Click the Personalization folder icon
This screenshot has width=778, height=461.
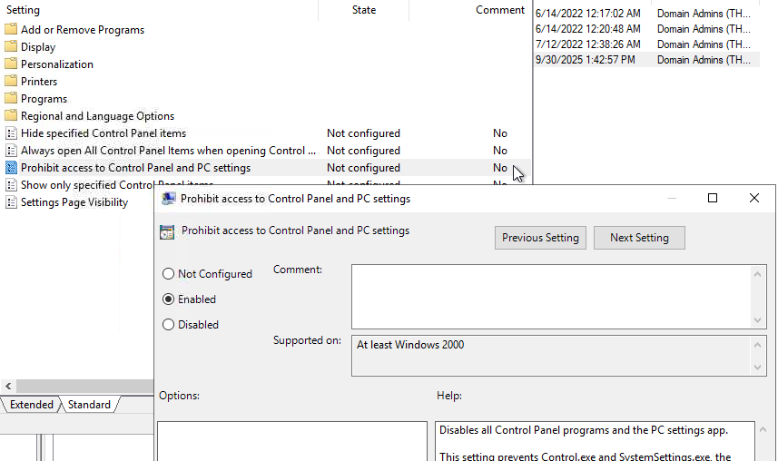(x=11, y=64)
